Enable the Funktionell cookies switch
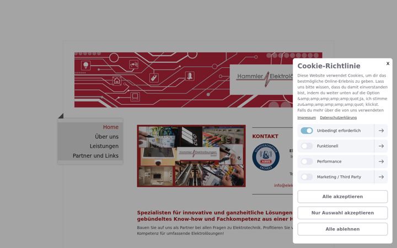The height and width of the screenshot is (248, 397). [307, 146]
